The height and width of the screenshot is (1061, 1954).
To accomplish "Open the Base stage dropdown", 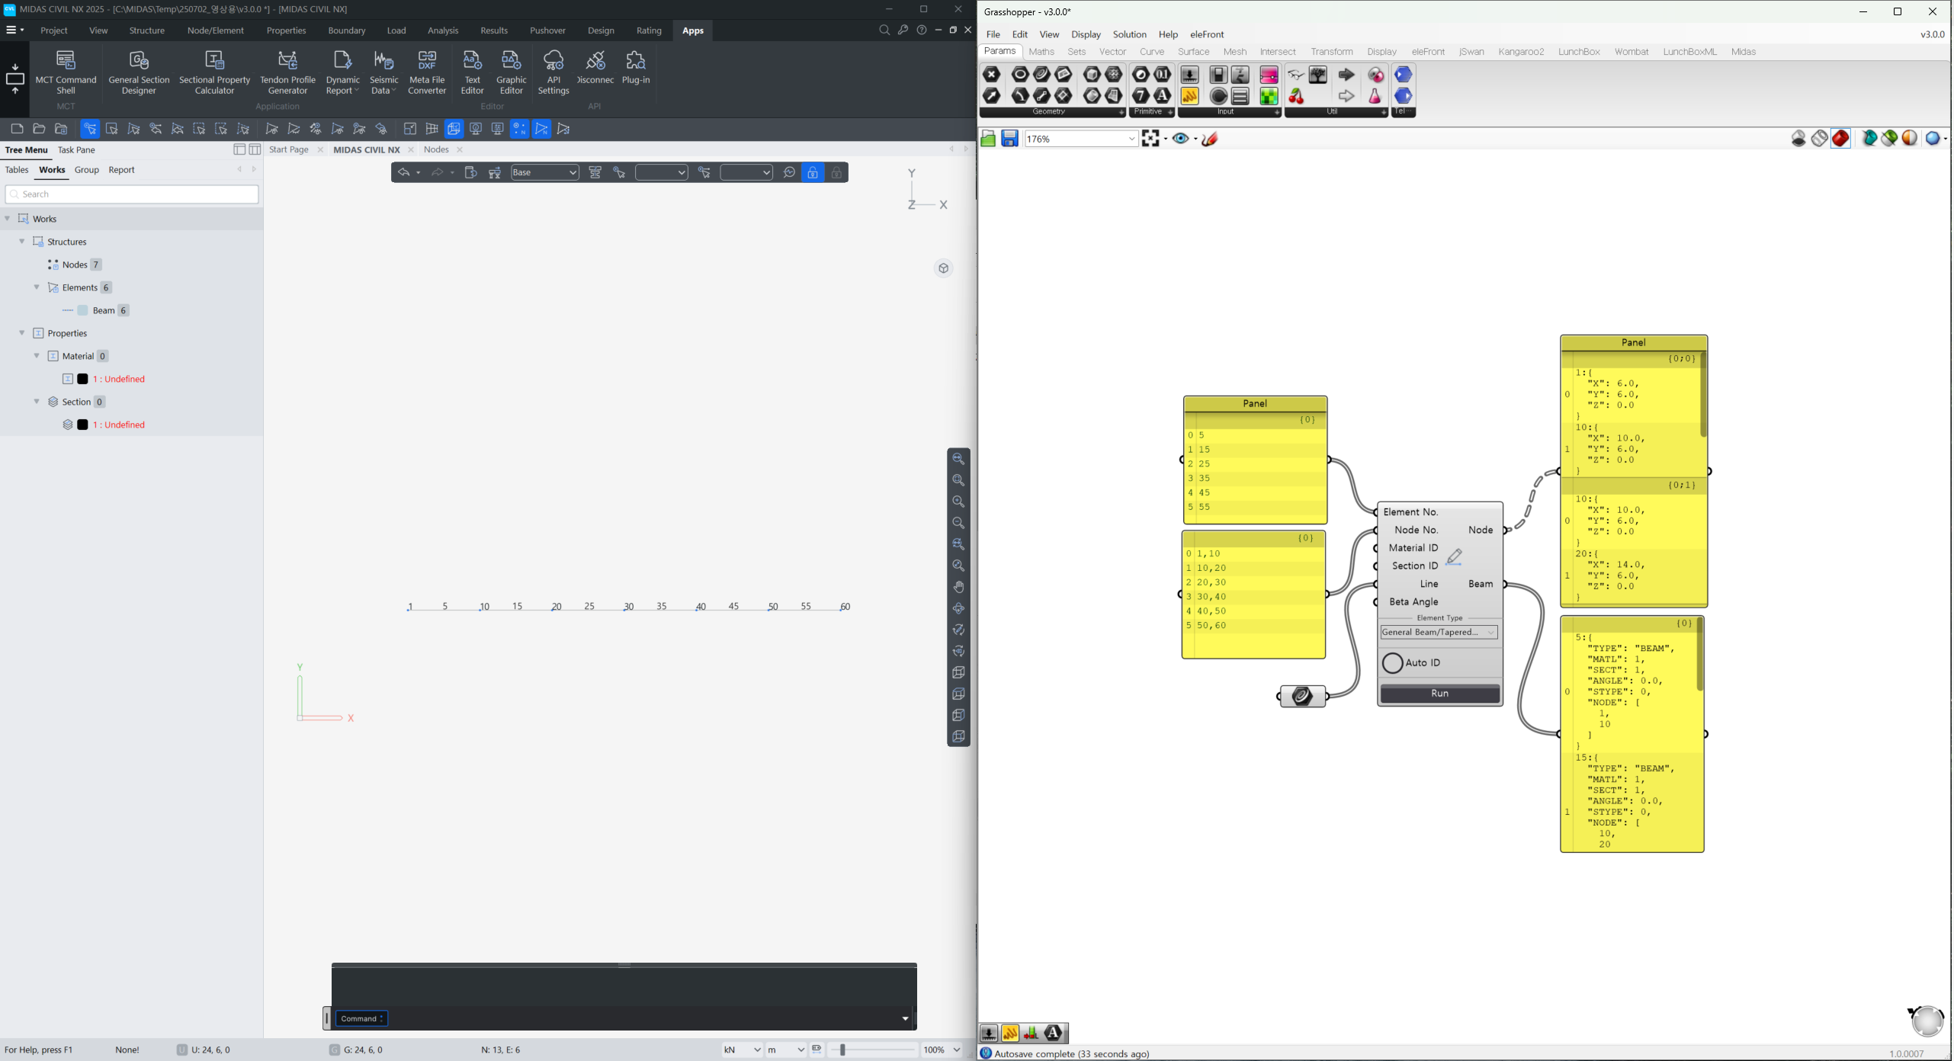I will pos(545,173).
